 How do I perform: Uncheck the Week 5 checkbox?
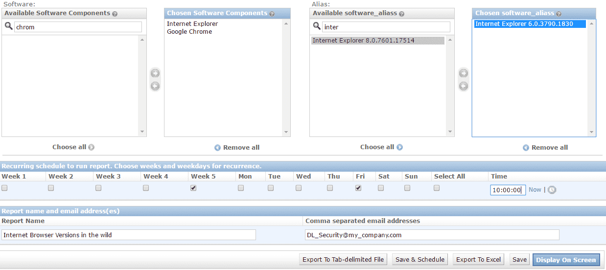coord(193,188)
